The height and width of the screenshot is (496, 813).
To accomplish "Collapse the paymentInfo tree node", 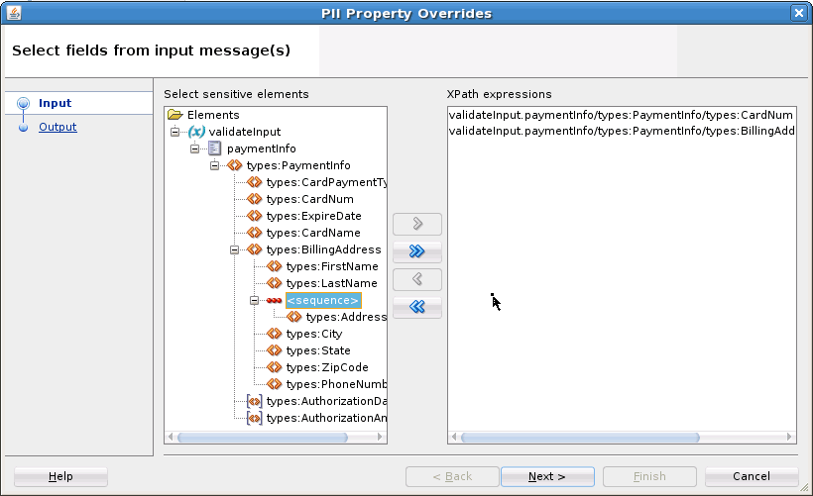I will tap(195, 149).
